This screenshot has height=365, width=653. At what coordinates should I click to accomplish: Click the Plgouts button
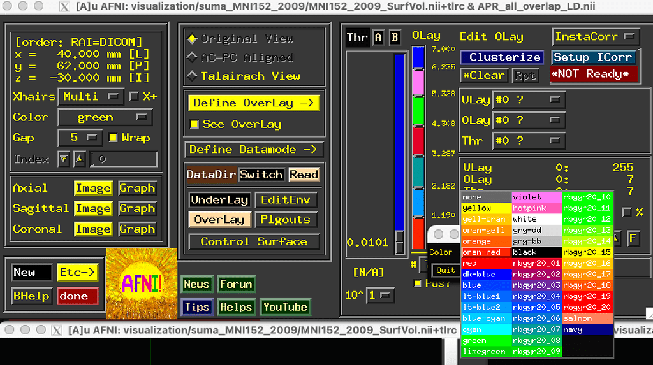[x=286, y=220]
